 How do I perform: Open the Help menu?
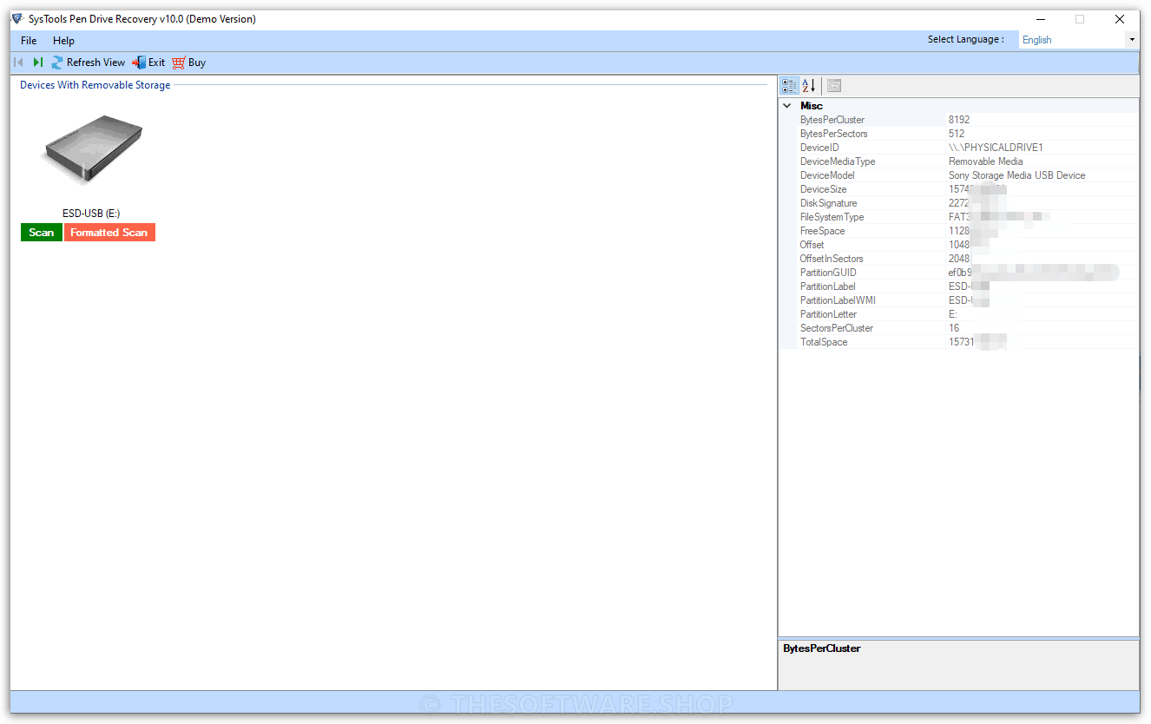point(63,41)
